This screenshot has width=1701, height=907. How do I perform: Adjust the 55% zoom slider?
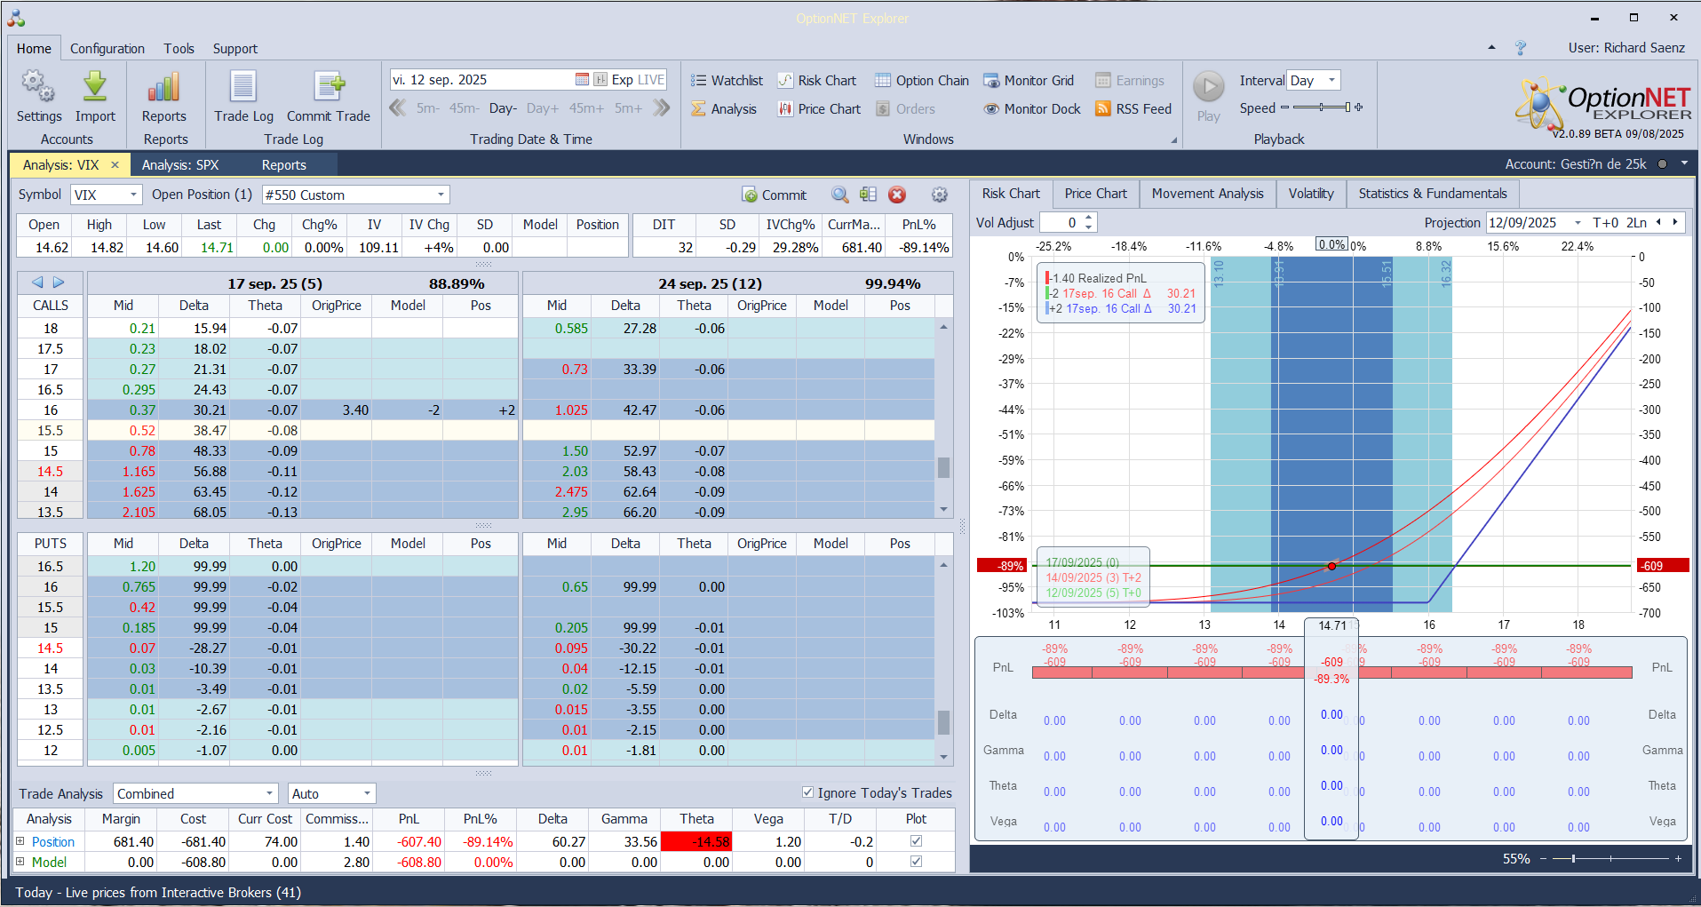[x=1610, y=858]
